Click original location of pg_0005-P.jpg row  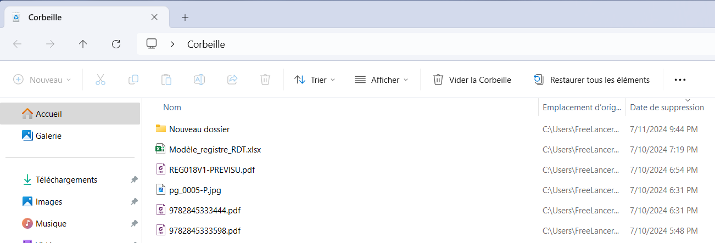pyautogui.click(x=582, y=190)
